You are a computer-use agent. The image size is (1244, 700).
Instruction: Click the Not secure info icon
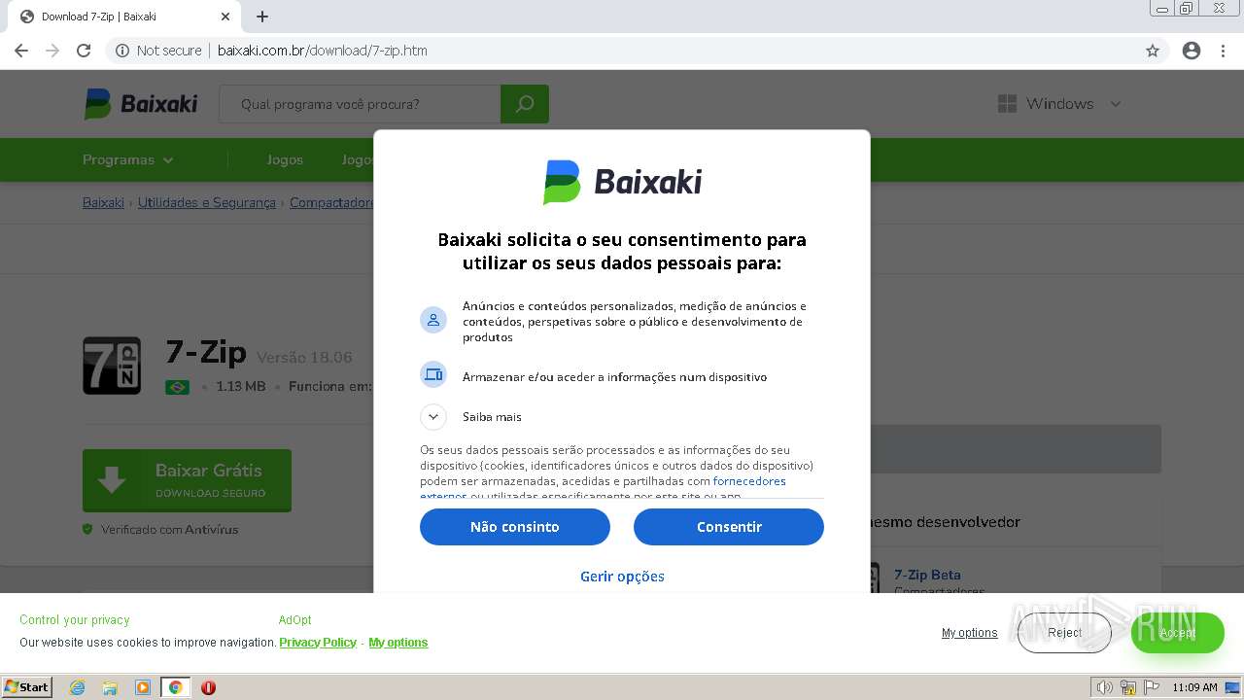[122, 51]
